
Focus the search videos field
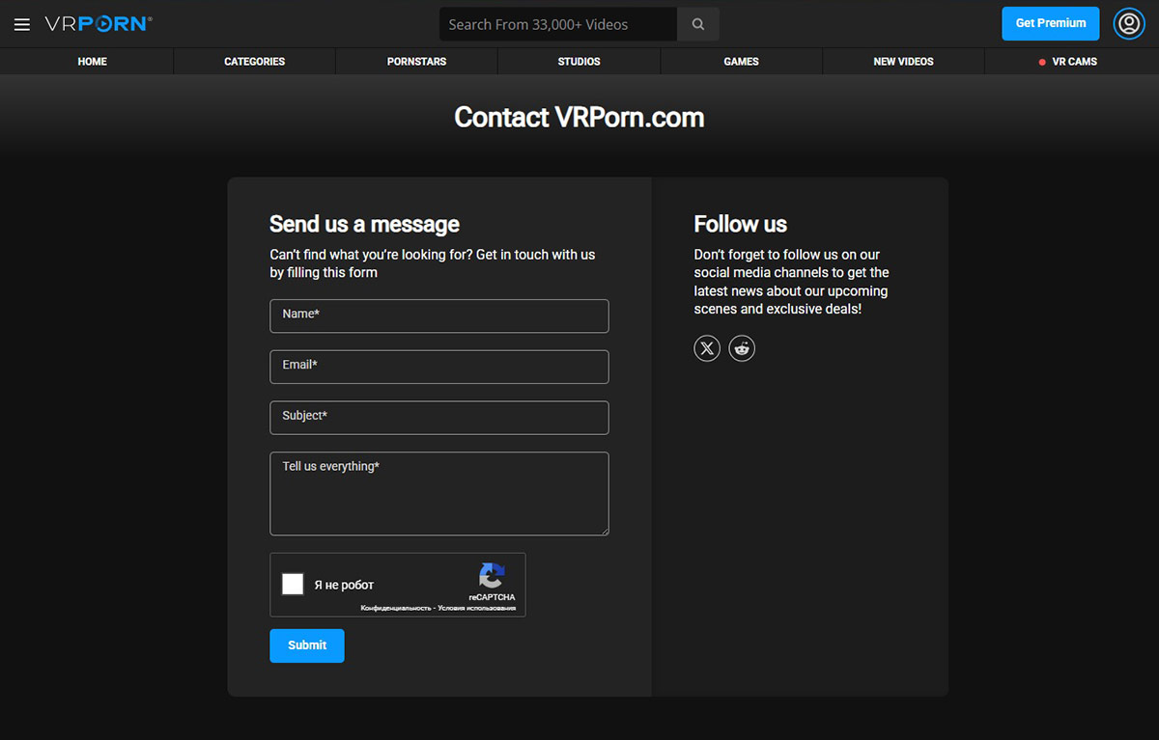(558, 24)
